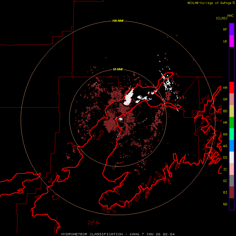Click the '[CLAS]' legend heading
This screenshot has width=236, height=236.
coord(222,18)
